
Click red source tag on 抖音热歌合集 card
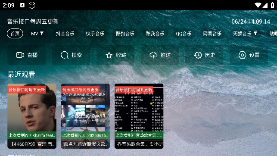coord(134,90)
